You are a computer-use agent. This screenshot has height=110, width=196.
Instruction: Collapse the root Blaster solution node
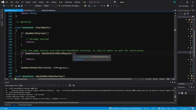(186, 20)
